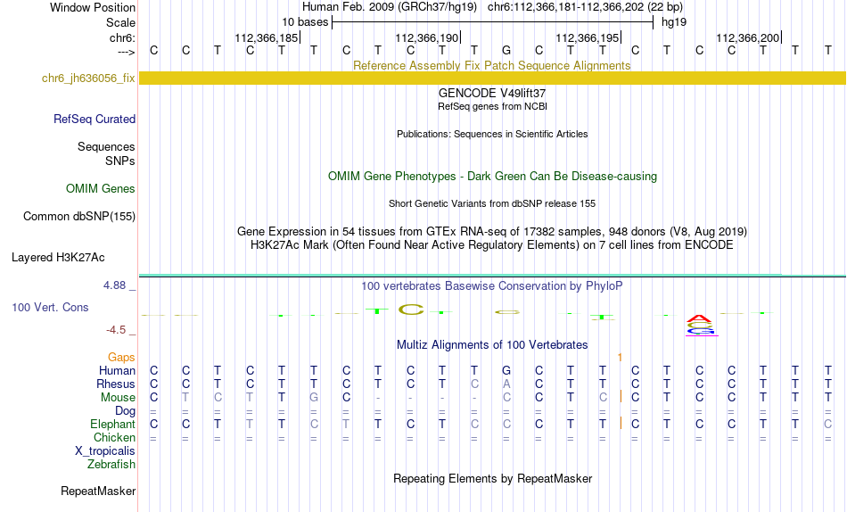Click 'Publications: Sequences in Scientific Articles' title
The width and height of the screenshot is (847, 512).
[492, 134]
